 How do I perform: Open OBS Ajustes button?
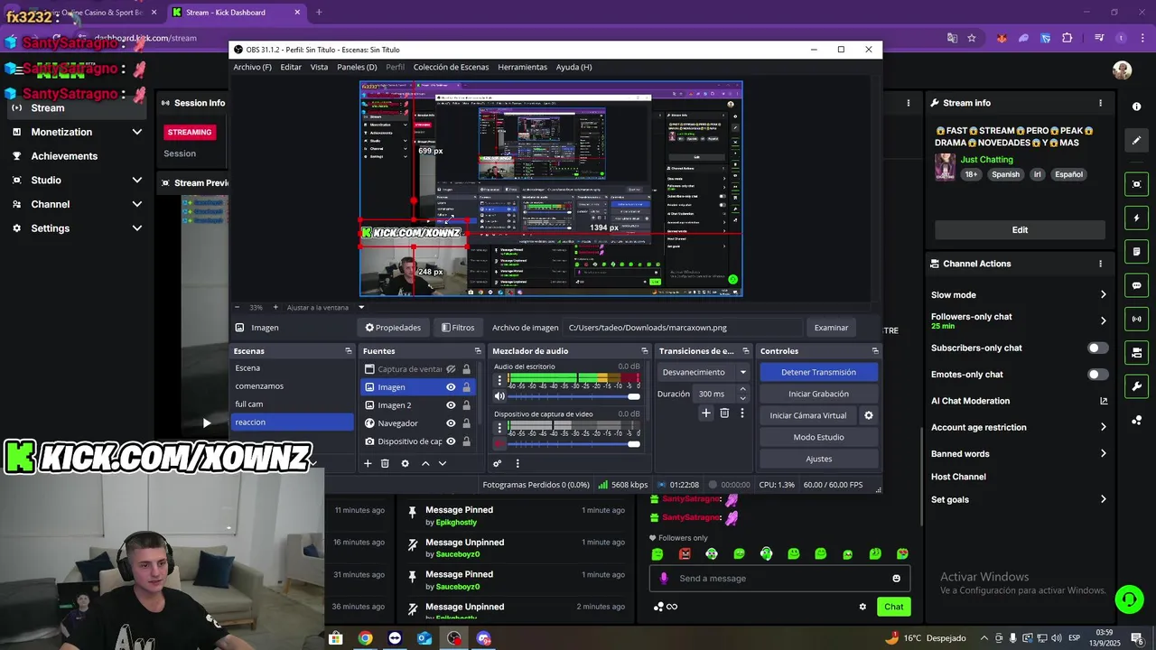(x=818, y=459)
